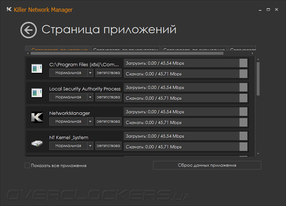The height and width of the screenshot is (206, 286).
Task: Click 'Страница приложений' page heading
Action: click(109, 29)
